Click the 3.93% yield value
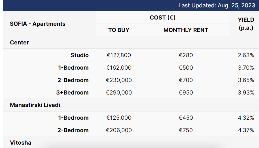 246,93
